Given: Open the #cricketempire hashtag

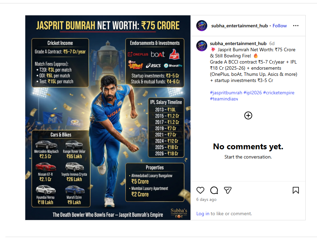Looking at the screenshot, I should pos(279,93).
